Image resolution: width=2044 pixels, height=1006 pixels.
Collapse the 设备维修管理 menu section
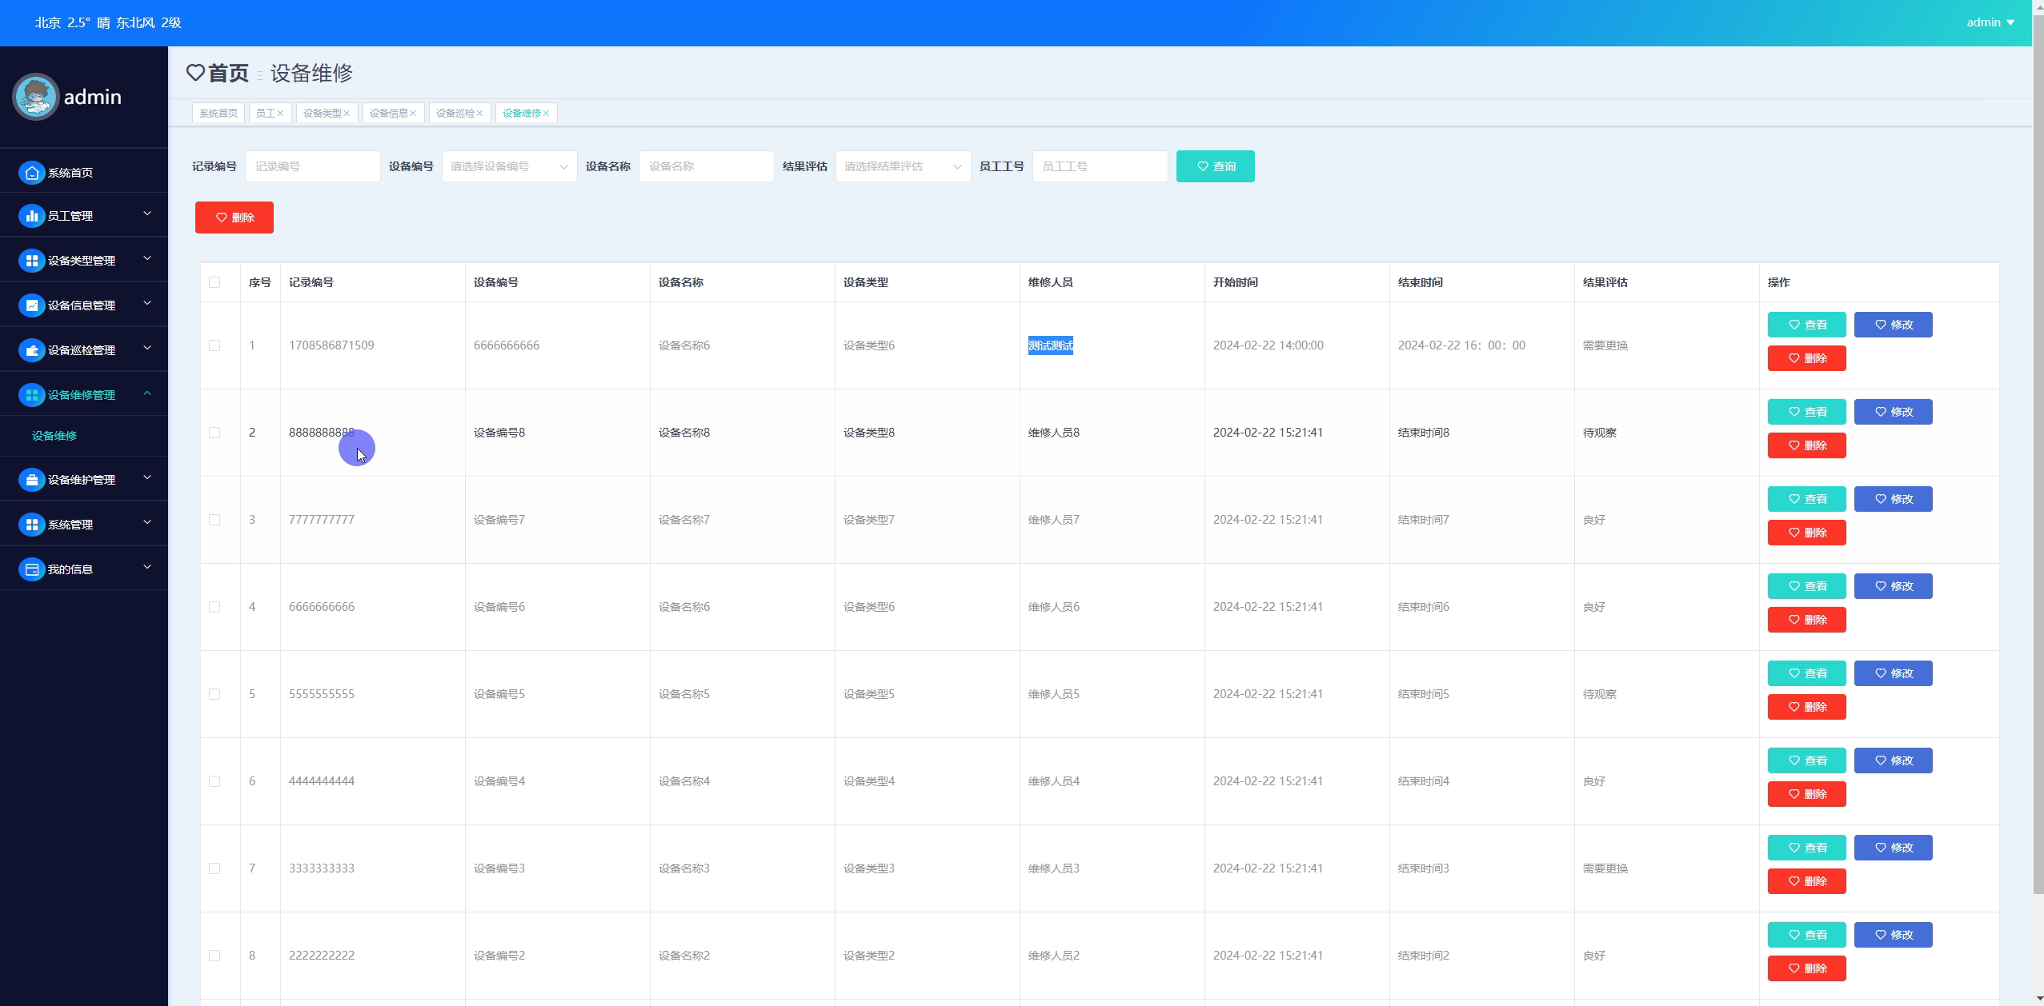coord(147,394)
